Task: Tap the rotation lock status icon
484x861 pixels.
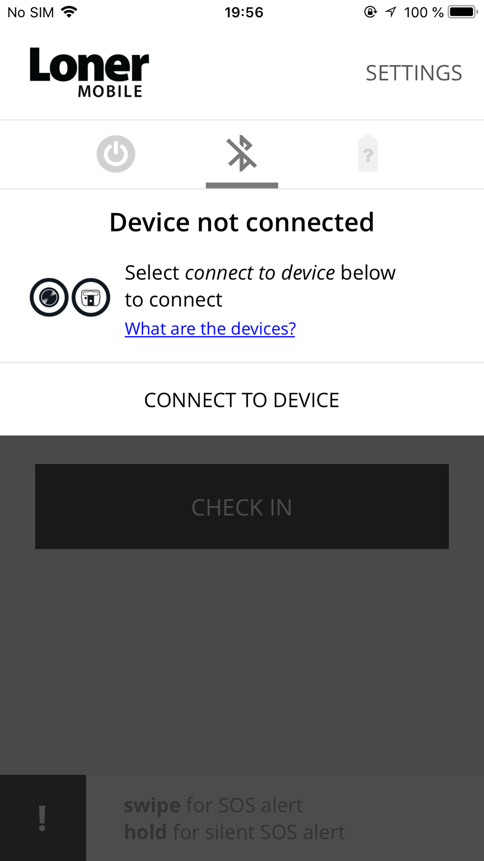Action: tap(370, 12)
